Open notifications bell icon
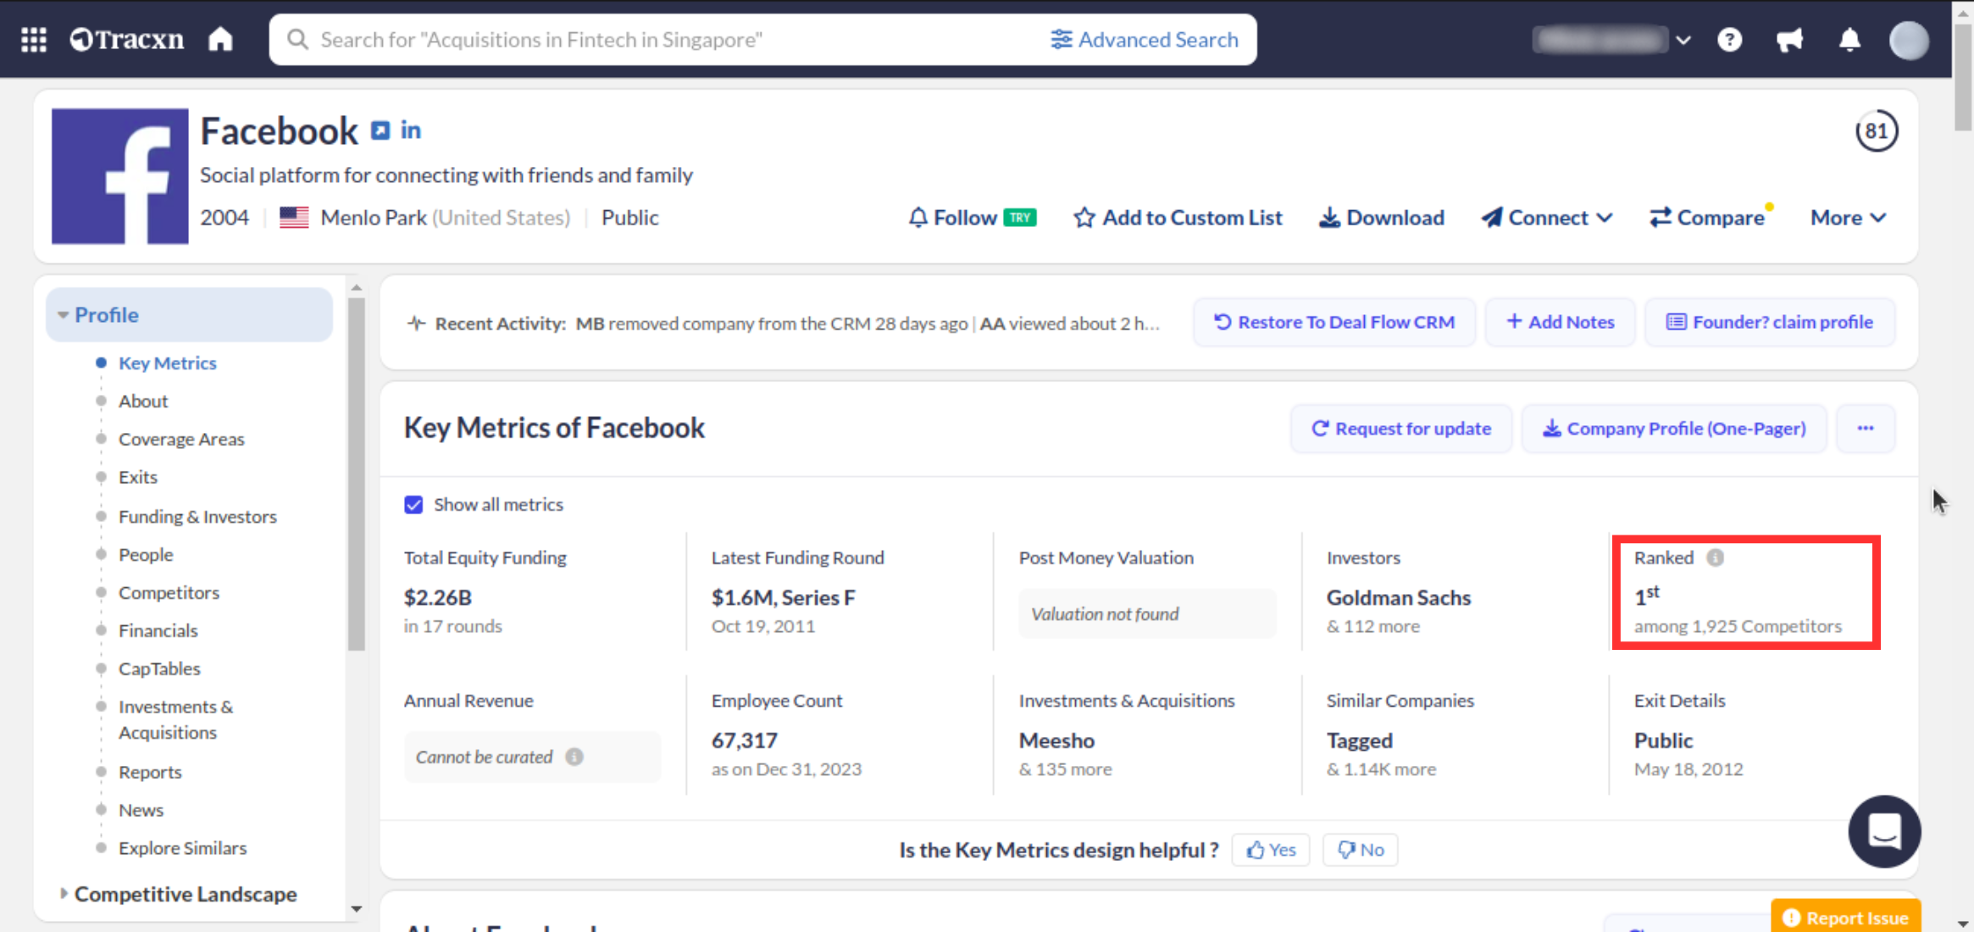Viewport: 1974px width, 932px height. (1849, 40)
